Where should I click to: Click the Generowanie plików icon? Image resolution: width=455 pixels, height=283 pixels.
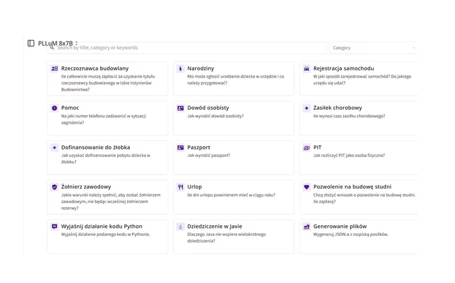click(306, 227)
